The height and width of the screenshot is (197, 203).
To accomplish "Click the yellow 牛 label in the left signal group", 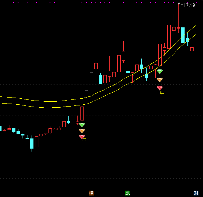I will click(x=84, y=140).
